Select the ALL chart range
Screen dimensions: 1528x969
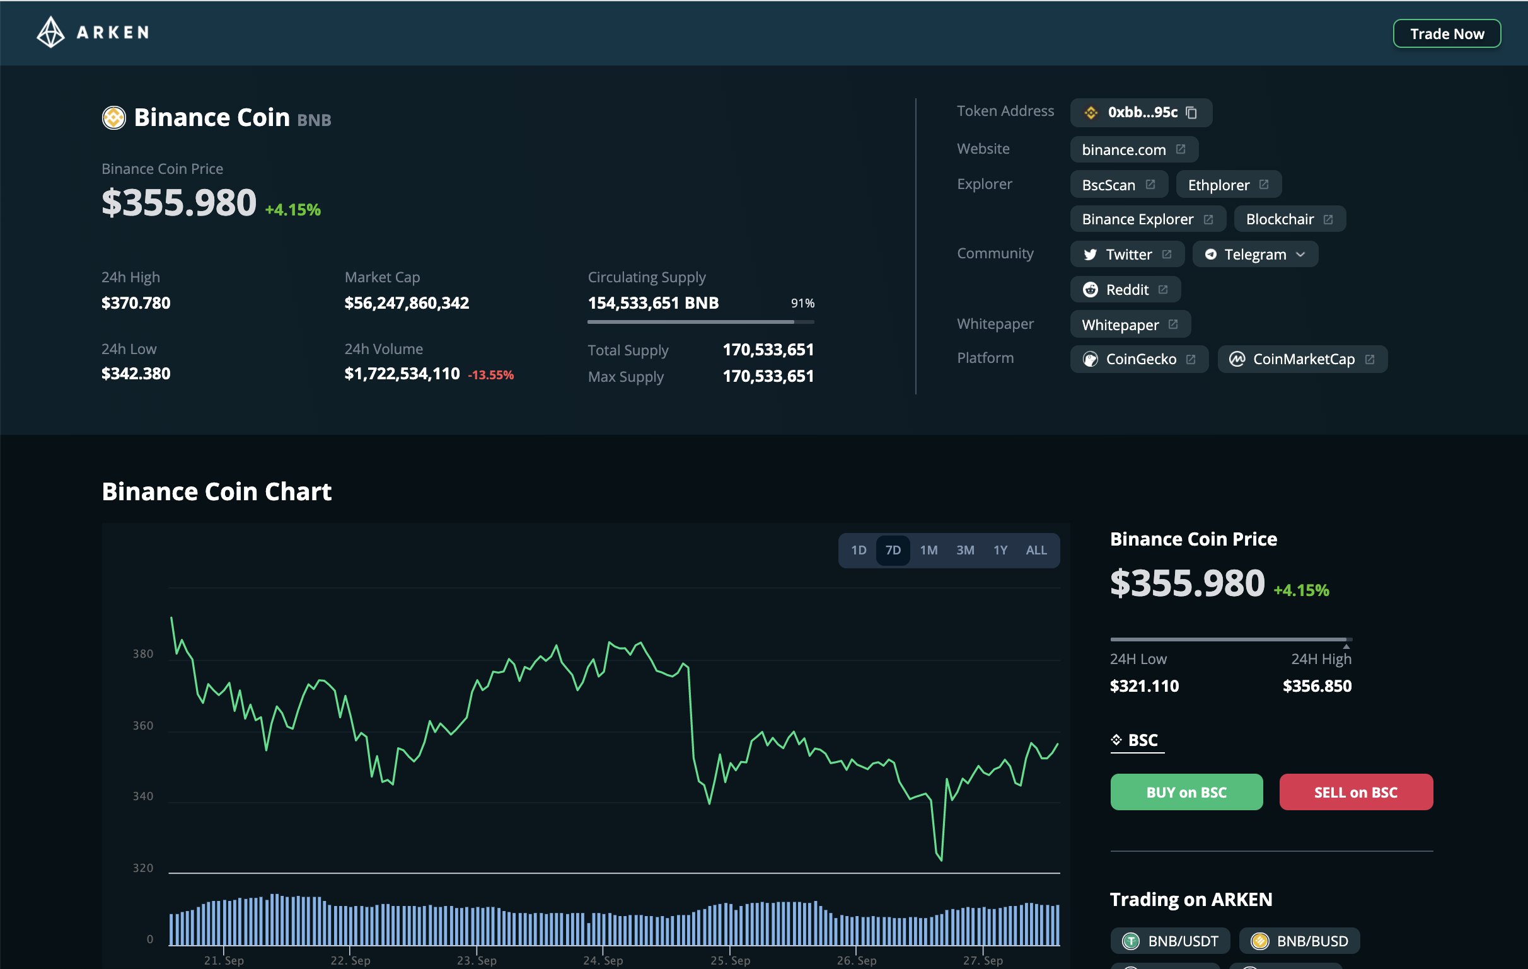[x=1036, y=551]
